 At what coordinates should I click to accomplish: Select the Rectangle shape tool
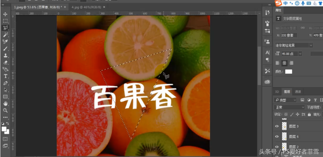coord(5,96)
